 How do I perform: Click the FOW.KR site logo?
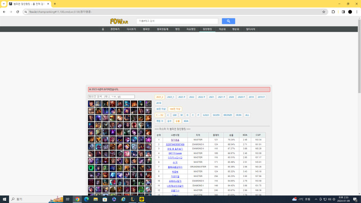[120, 21]
